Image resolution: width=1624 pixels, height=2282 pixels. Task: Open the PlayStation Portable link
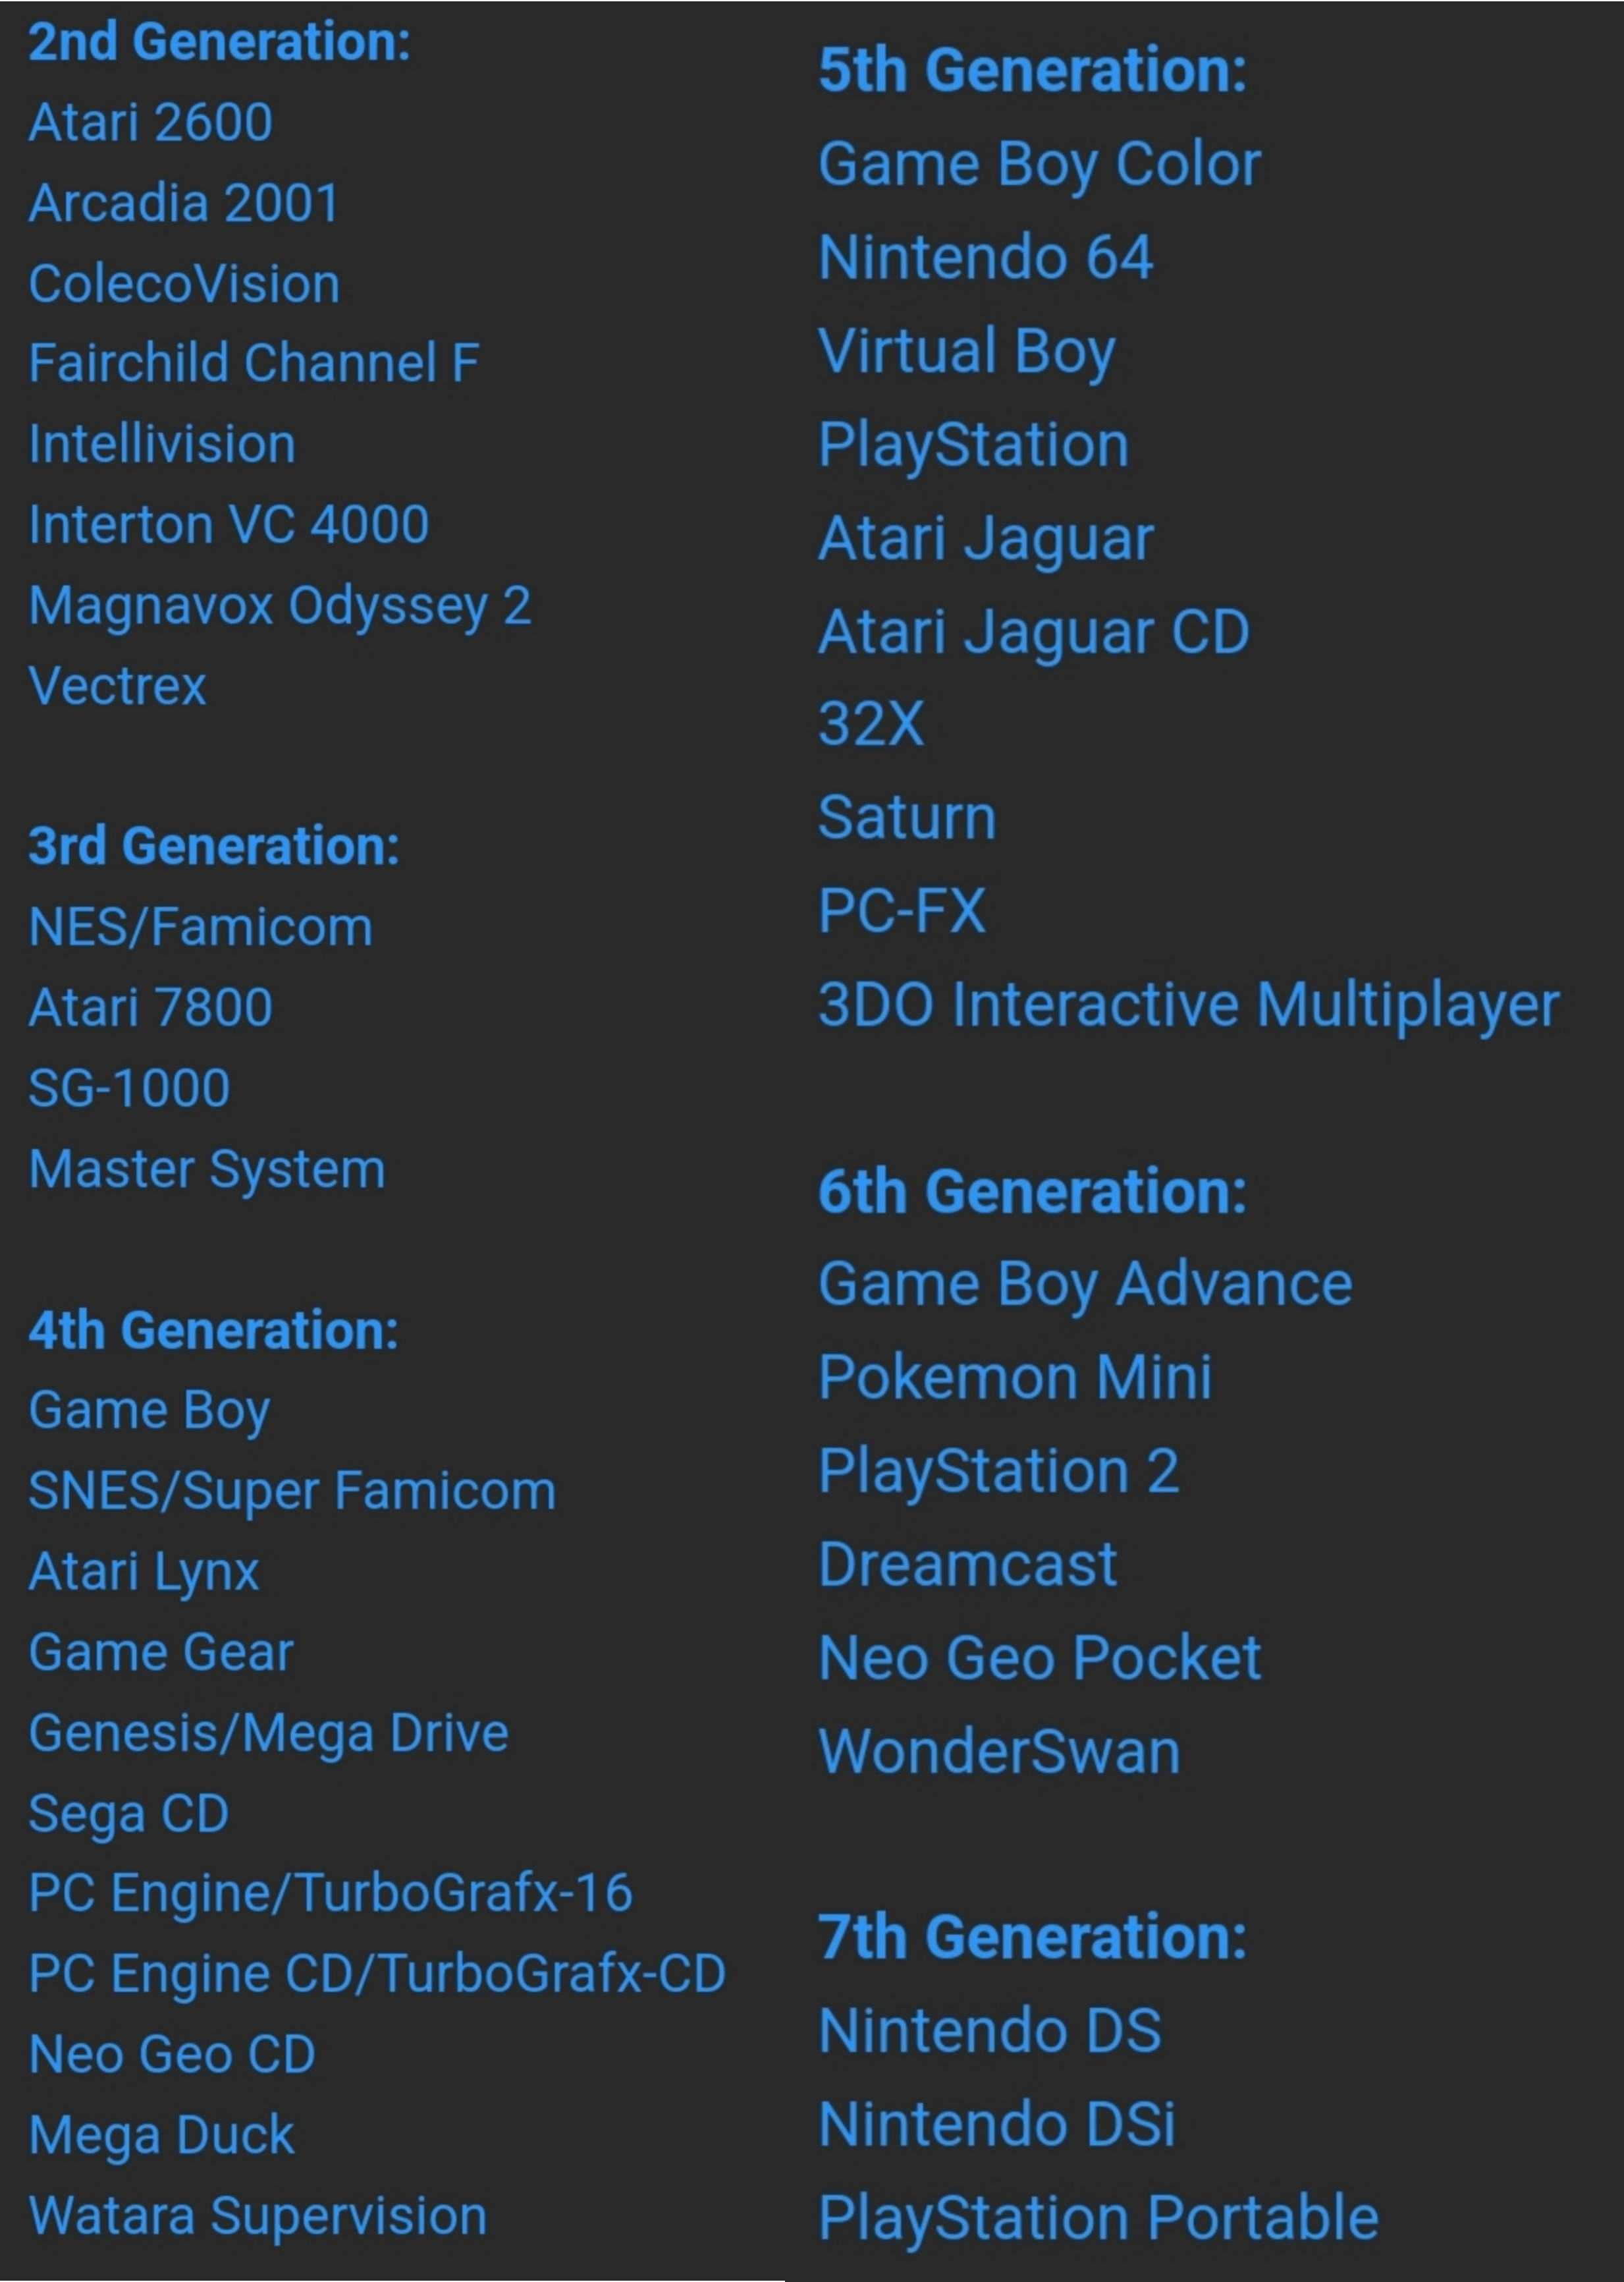(x=1098, y=2218)
